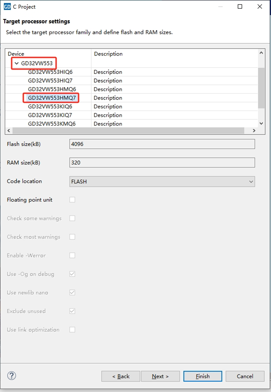
Task: Cancel the C Project wizard
Action: (245, 376)
